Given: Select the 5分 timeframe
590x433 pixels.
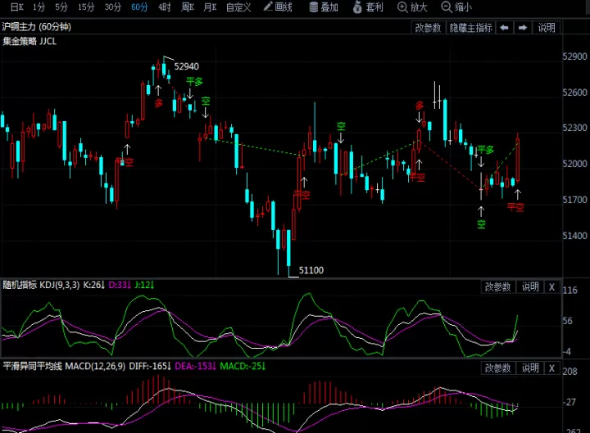Looking at the screenshot, I should pos(61,7).
